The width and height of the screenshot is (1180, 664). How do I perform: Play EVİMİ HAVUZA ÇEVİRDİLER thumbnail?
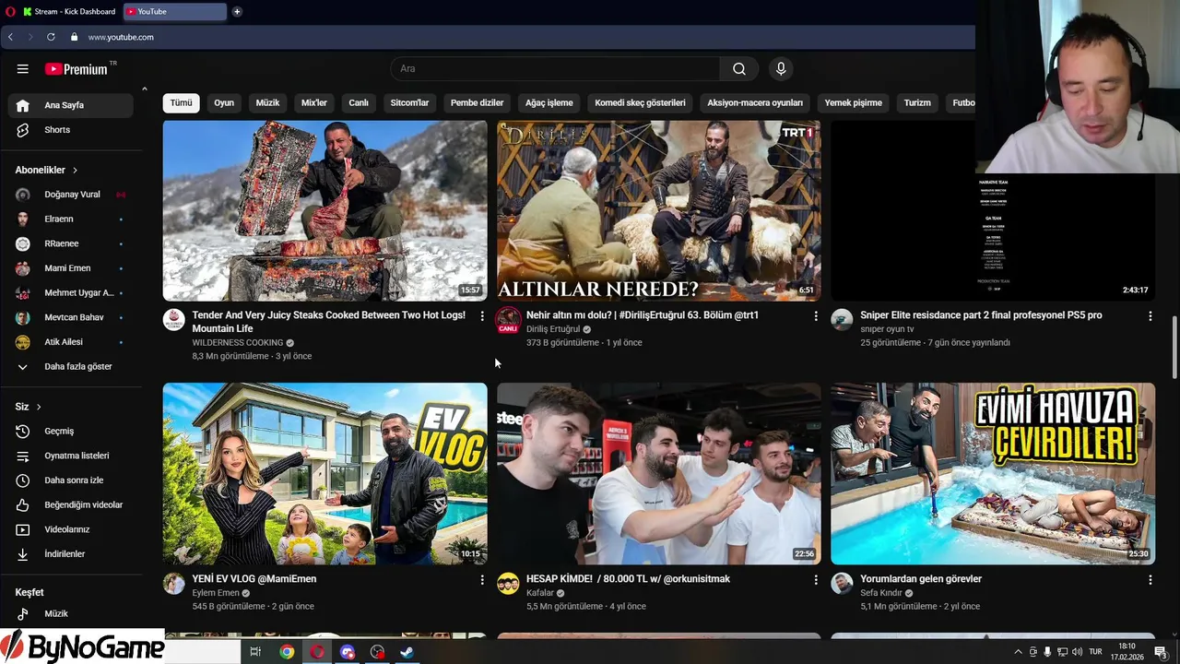pos(993,473)
